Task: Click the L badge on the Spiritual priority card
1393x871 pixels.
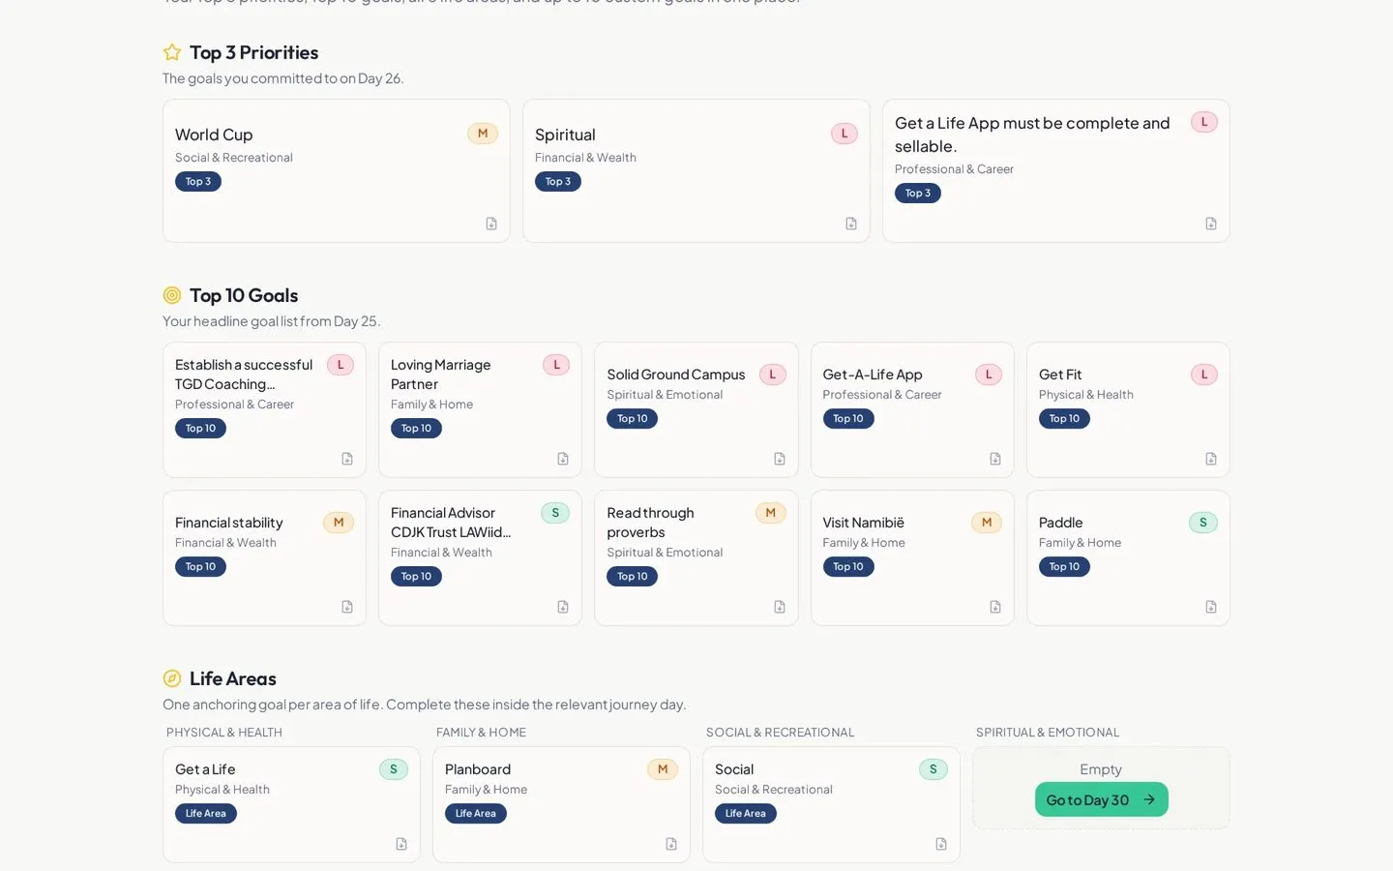Action: click(845, 134)
